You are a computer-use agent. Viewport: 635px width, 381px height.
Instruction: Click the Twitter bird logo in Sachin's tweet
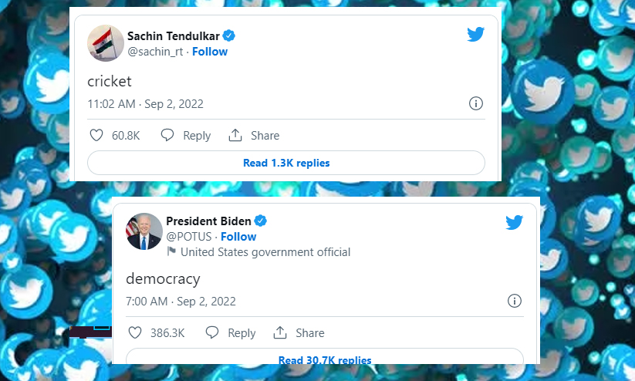[475, 35]
